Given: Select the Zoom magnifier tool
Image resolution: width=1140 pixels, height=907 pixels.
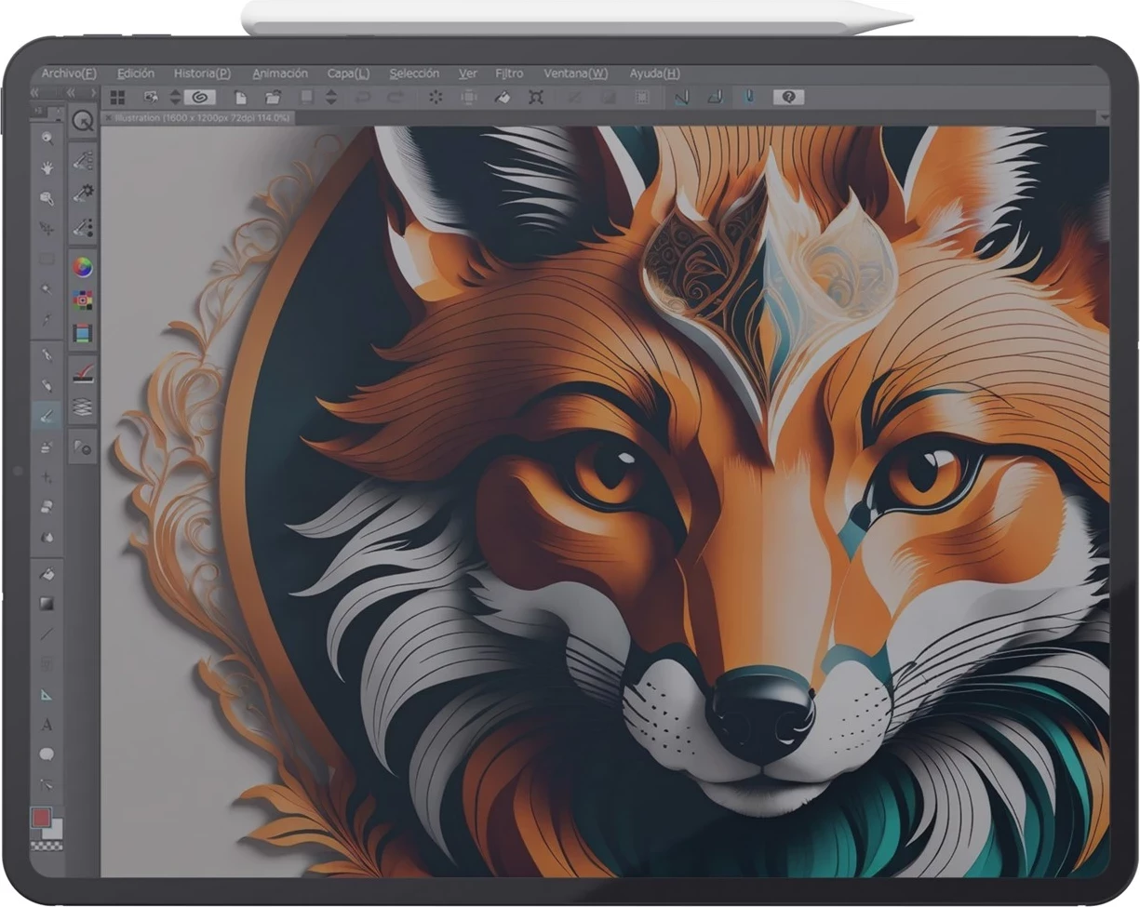Looking at the screenshot, I should (x=47, y=138).
